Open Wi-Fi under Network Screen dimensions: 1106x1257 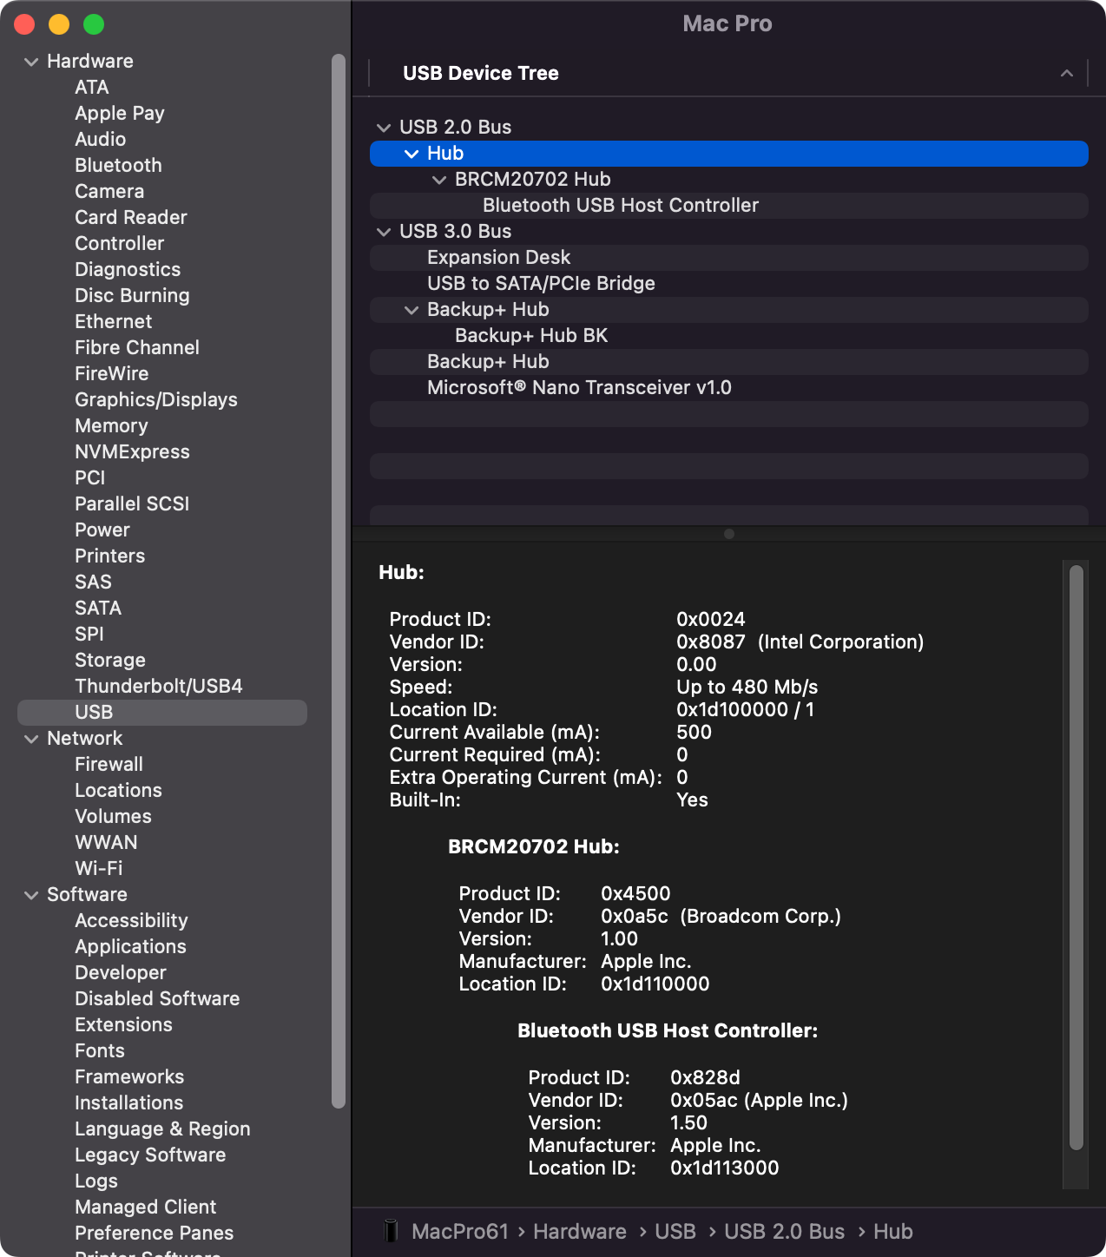(98, 868)
